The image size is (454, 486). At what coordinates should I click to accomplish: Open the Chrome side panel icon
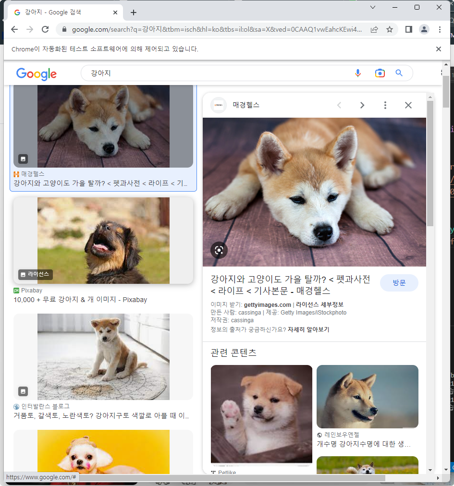point(408,29)
